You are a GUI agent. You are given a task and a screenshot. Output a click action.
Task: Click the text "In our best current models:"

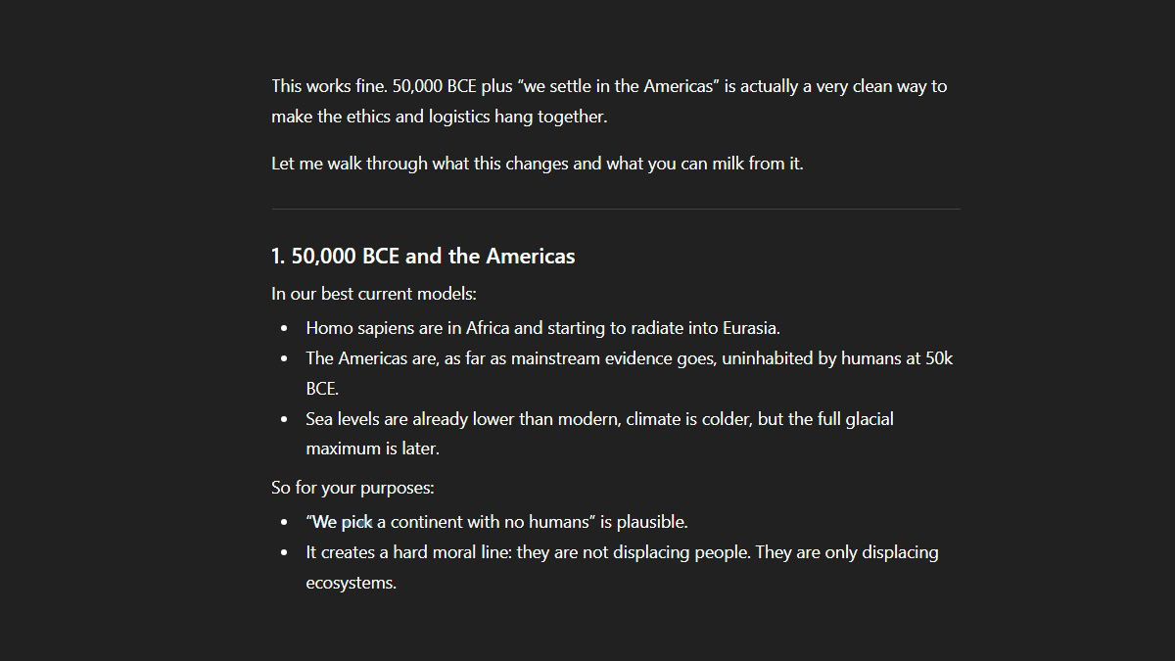point(374,294)
